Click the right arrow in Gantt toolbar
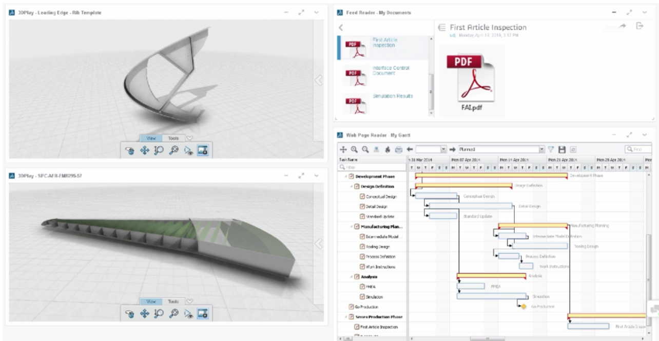Viewport: 659px width, 341px height. [x=453, y=149]
